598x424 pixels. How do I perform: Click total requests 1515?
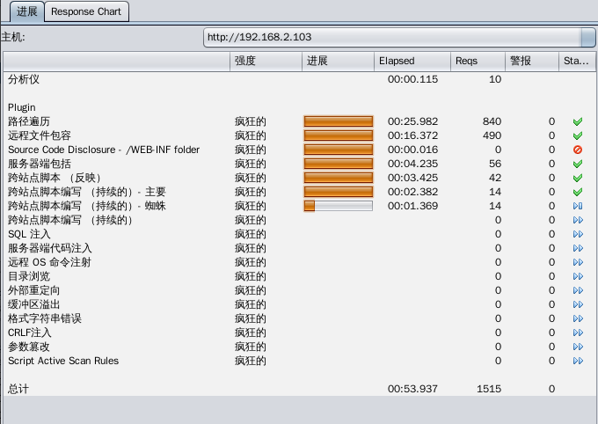(x=489, y=389)
